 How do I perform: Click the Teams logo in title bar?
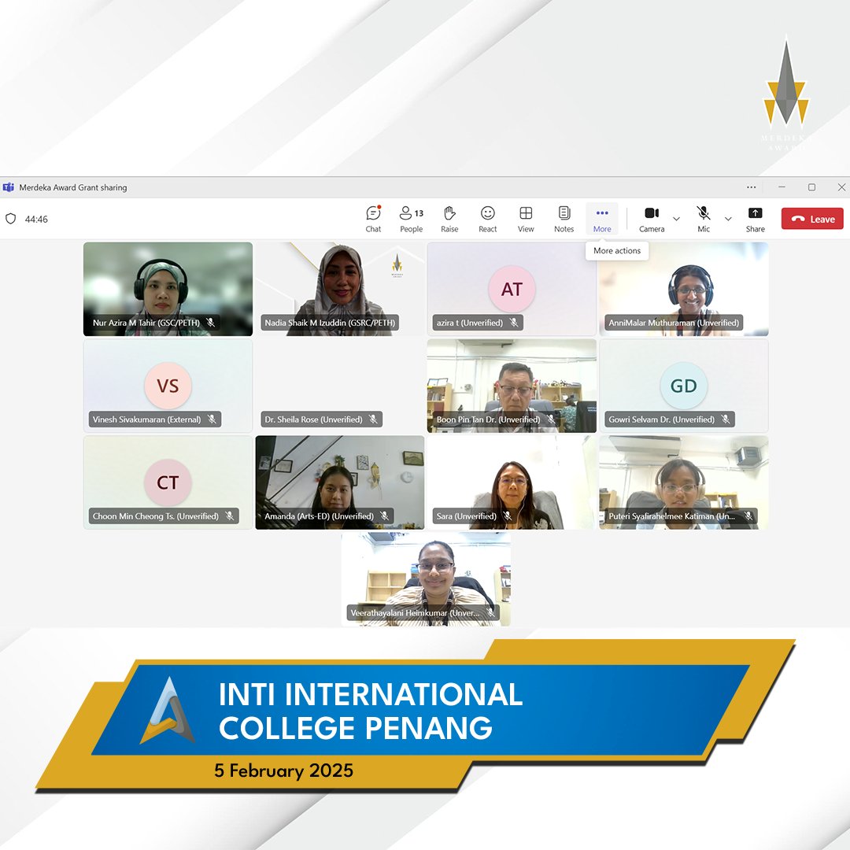pos(8,187)
